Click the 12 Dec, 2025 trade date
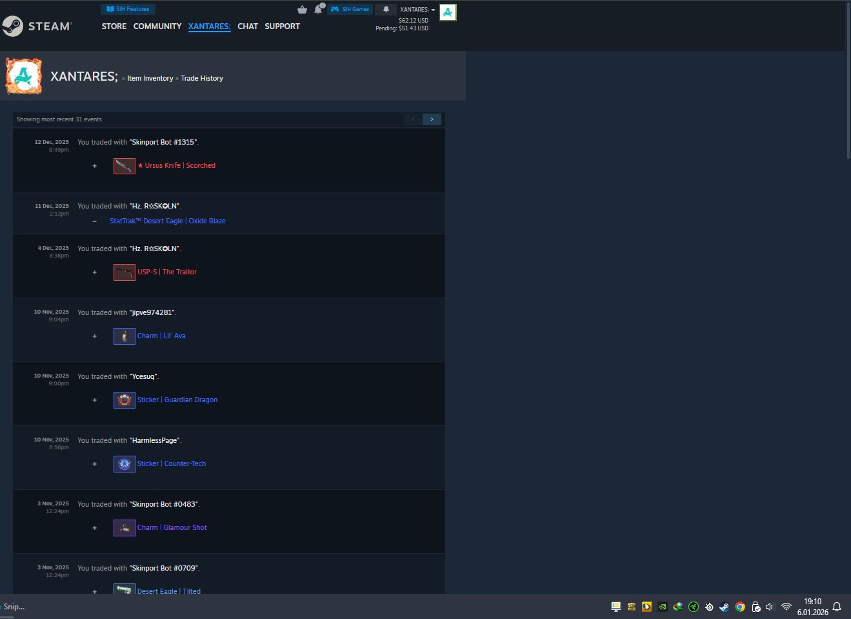 click(x=52, y=142)
